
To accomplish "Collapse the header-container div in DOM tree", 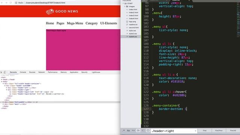I will tap(3, 84).
